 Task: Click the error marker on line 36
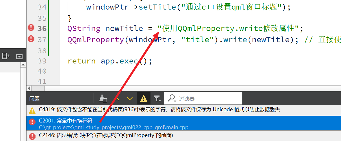[31, 28]
